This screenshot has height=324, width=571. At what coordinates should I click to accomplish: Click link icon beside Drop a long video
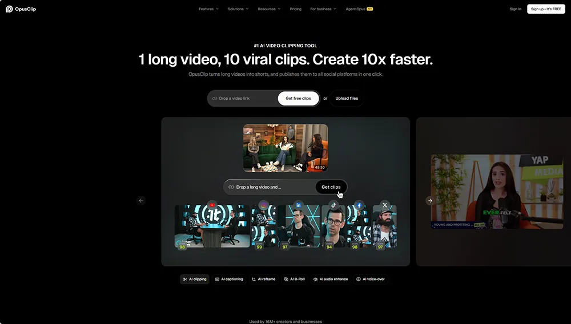[x=231, y=187]
